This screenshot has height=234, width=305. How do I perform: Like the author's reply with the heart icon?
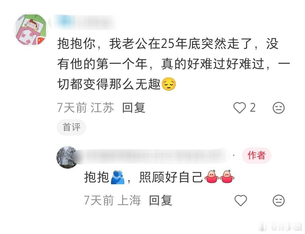click(x=241, y=200)
